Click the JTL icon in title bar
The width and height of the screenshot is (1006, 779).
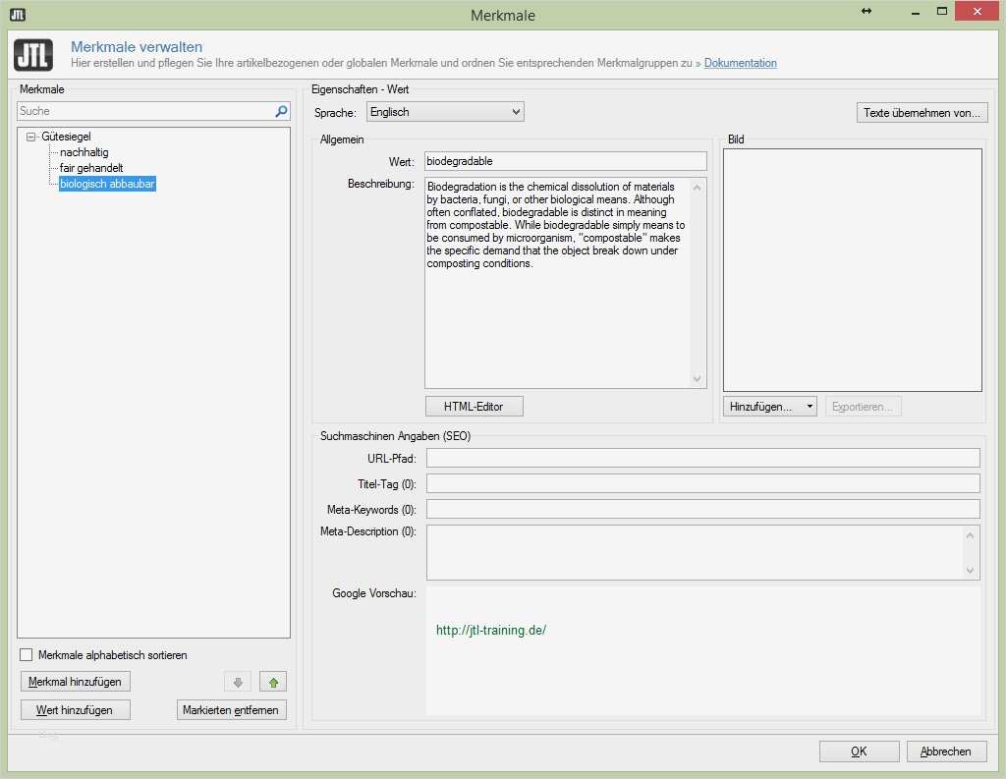pyautogui.click(x=17, y=14)
